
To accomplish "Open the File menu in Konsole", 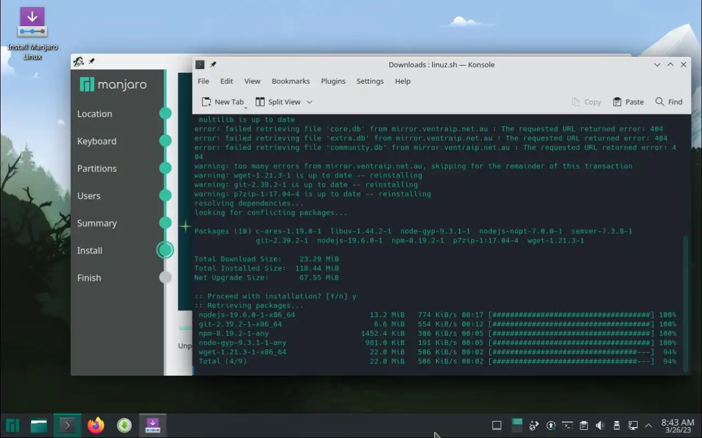I will 203,81.
